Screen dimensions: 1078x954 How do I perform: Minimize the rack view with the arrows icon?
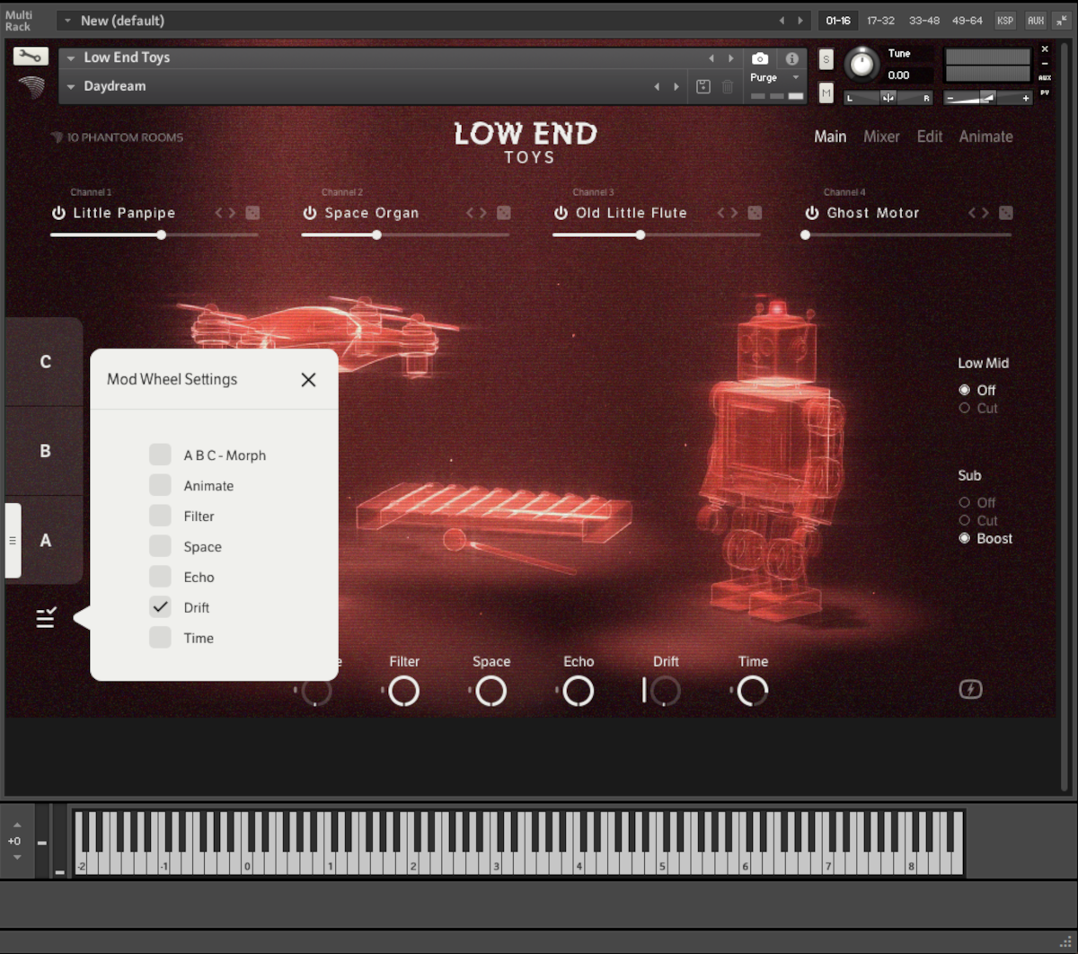point(1062,20)
